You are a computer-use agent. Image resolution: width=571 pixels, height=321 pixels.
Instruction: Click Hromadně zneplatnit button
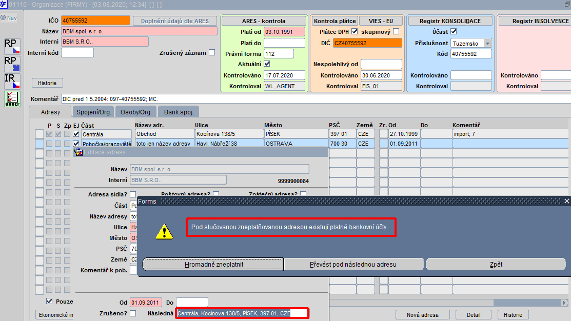[213, 264]
